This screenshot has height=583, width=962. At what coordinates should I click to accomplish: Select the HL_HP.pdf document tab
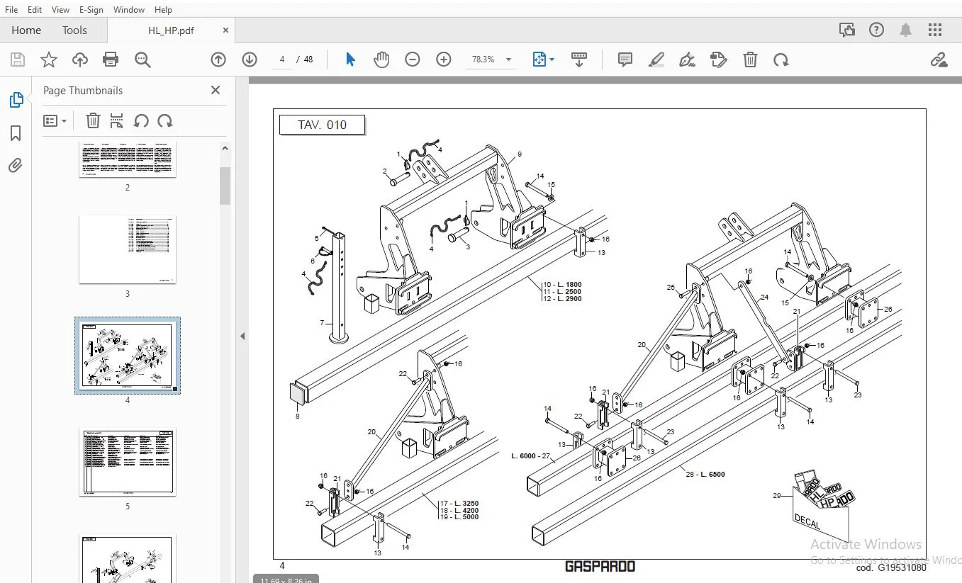tap(171, 30)
